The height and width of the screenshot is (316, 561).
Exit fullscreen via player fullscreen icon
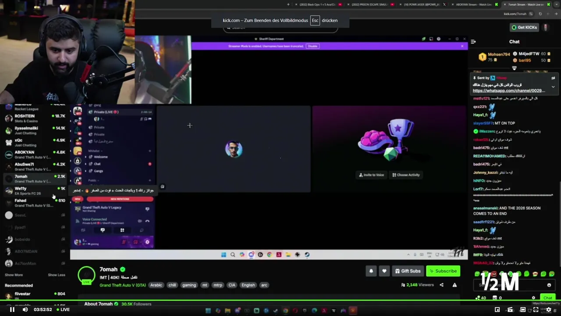(x=536, y=310)
